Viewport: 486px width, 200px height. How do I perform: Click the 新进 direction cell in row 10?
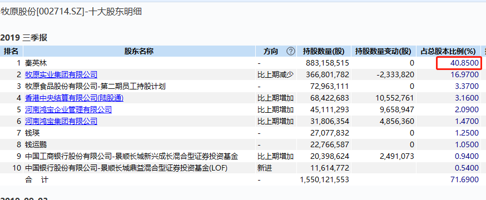point(264,168)
